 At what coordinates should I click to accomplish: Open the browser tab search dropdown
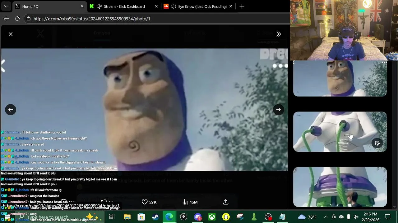[6, 6]
